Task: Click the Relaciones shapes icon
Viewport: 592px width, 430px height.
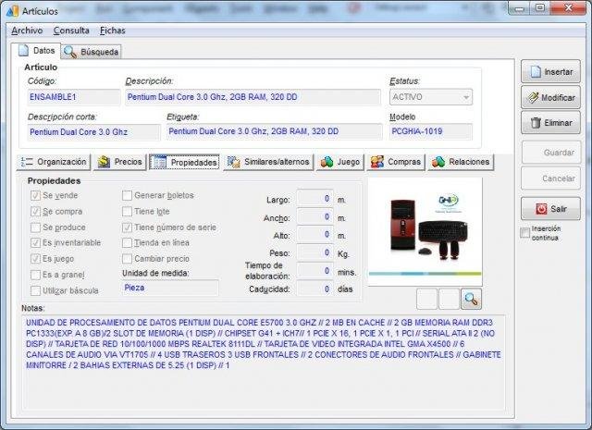Action: click(438, 162)
